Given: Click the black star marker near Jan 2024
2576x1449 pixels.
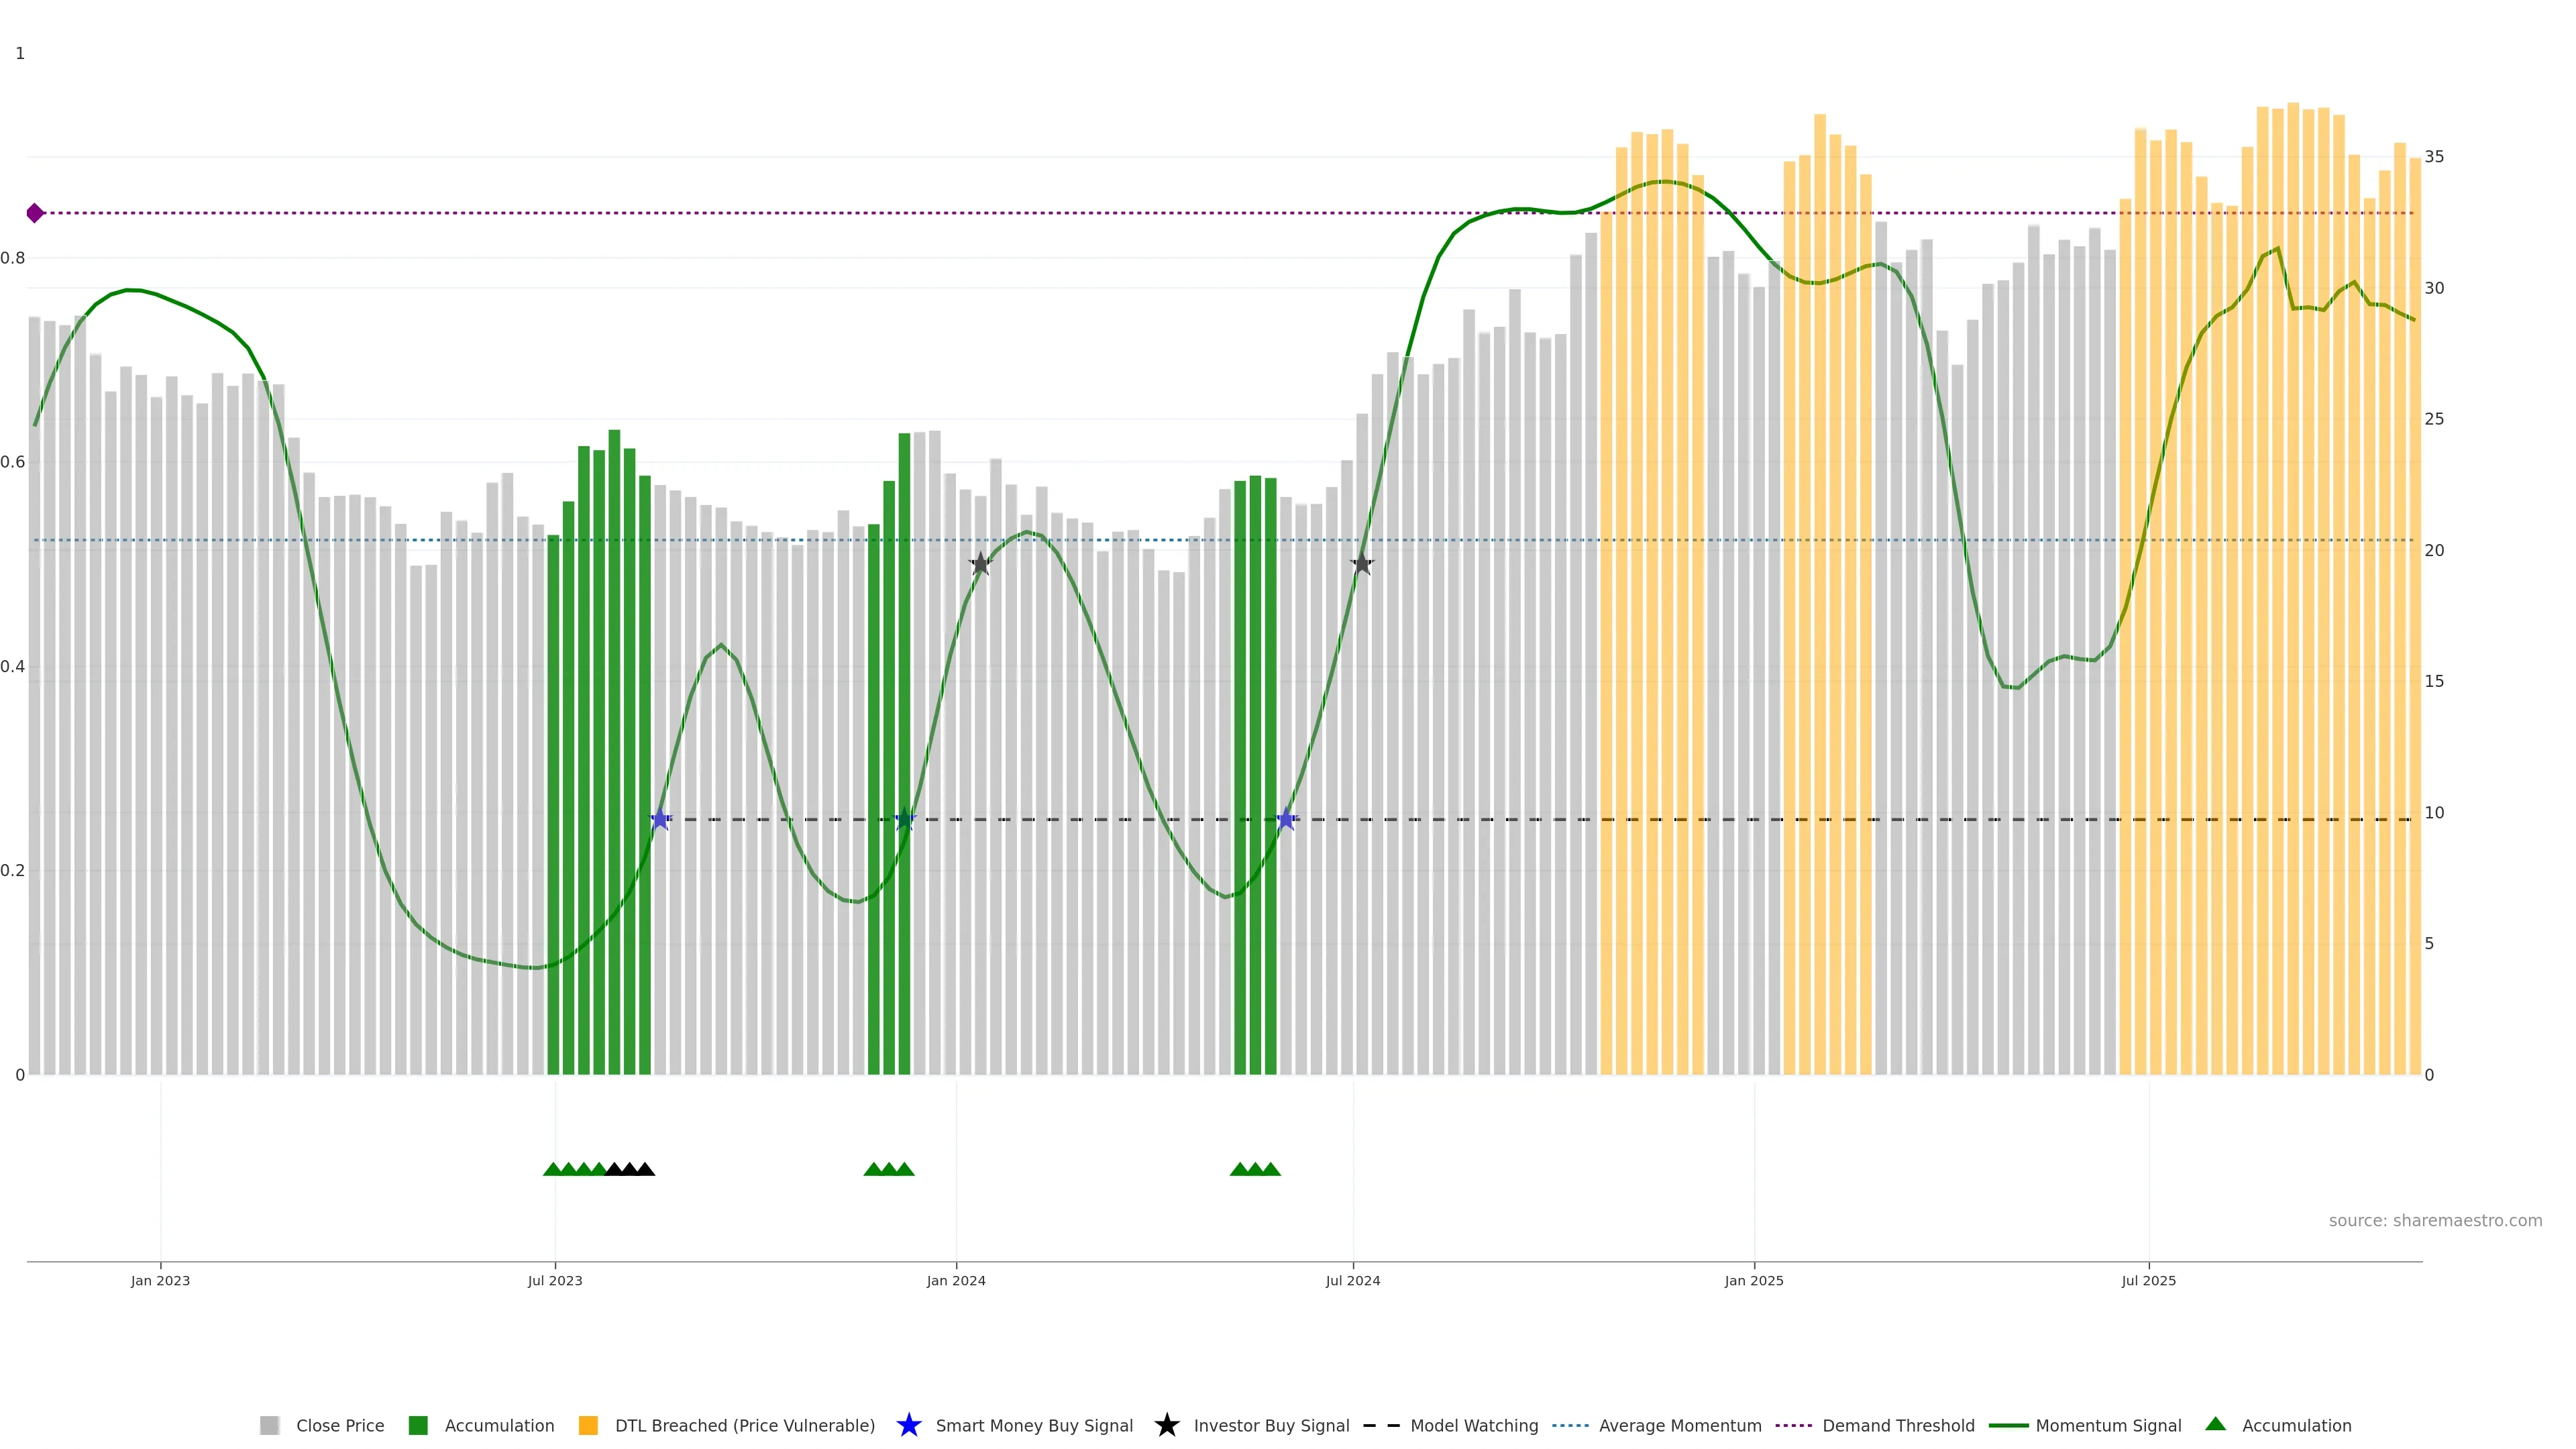Looking at the screenshot, I should (x=980, y=564).
